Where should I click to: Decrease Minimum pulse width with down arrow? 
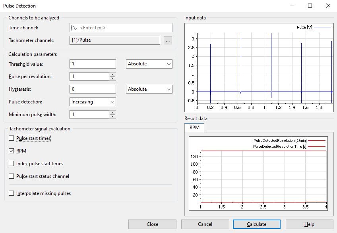(x=112, y=116)
